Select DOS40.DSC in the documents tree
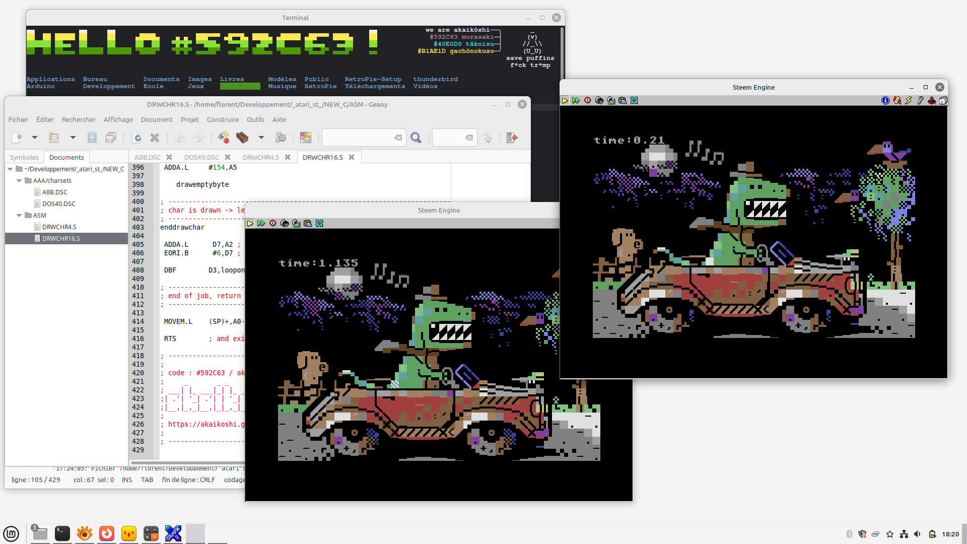The width and height of the screenshot is (967, 544). click(x=58, y=203)
